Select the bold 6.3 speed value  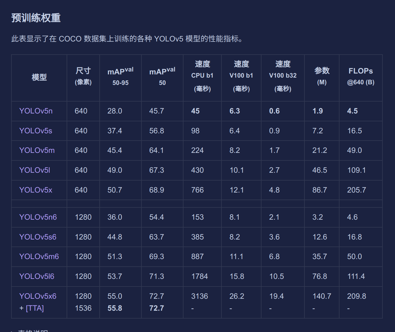click(235, 111)
